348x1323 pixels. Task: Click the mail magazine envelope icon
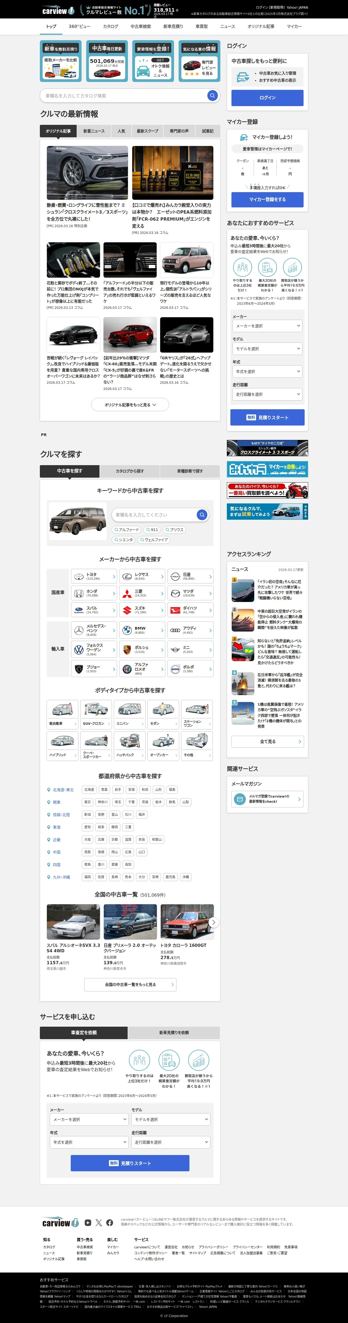(x=240, y=799)
